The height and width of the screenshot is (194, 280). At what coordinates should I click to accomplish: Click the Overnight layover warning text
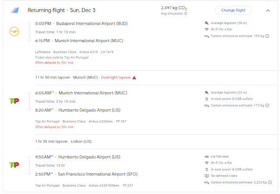(x=115, y=77)
